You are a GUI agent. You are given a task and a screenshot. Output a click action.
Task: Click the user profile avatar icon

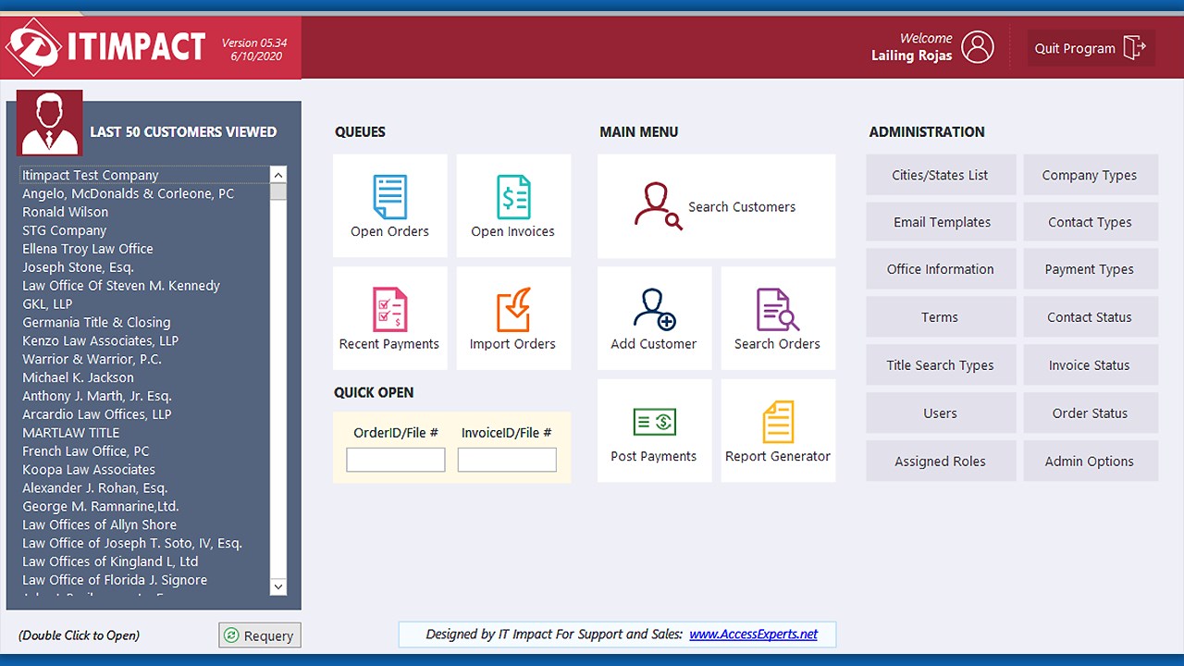977,47
